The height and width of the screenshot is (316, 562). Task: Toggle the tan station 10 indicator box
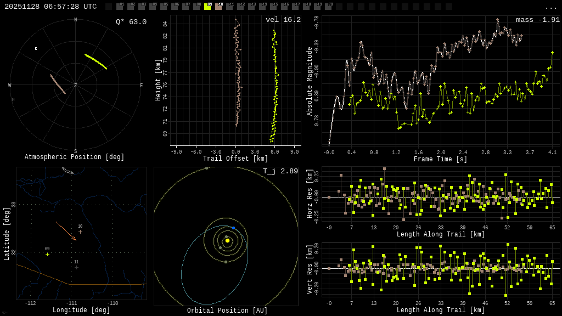[218, 7]
